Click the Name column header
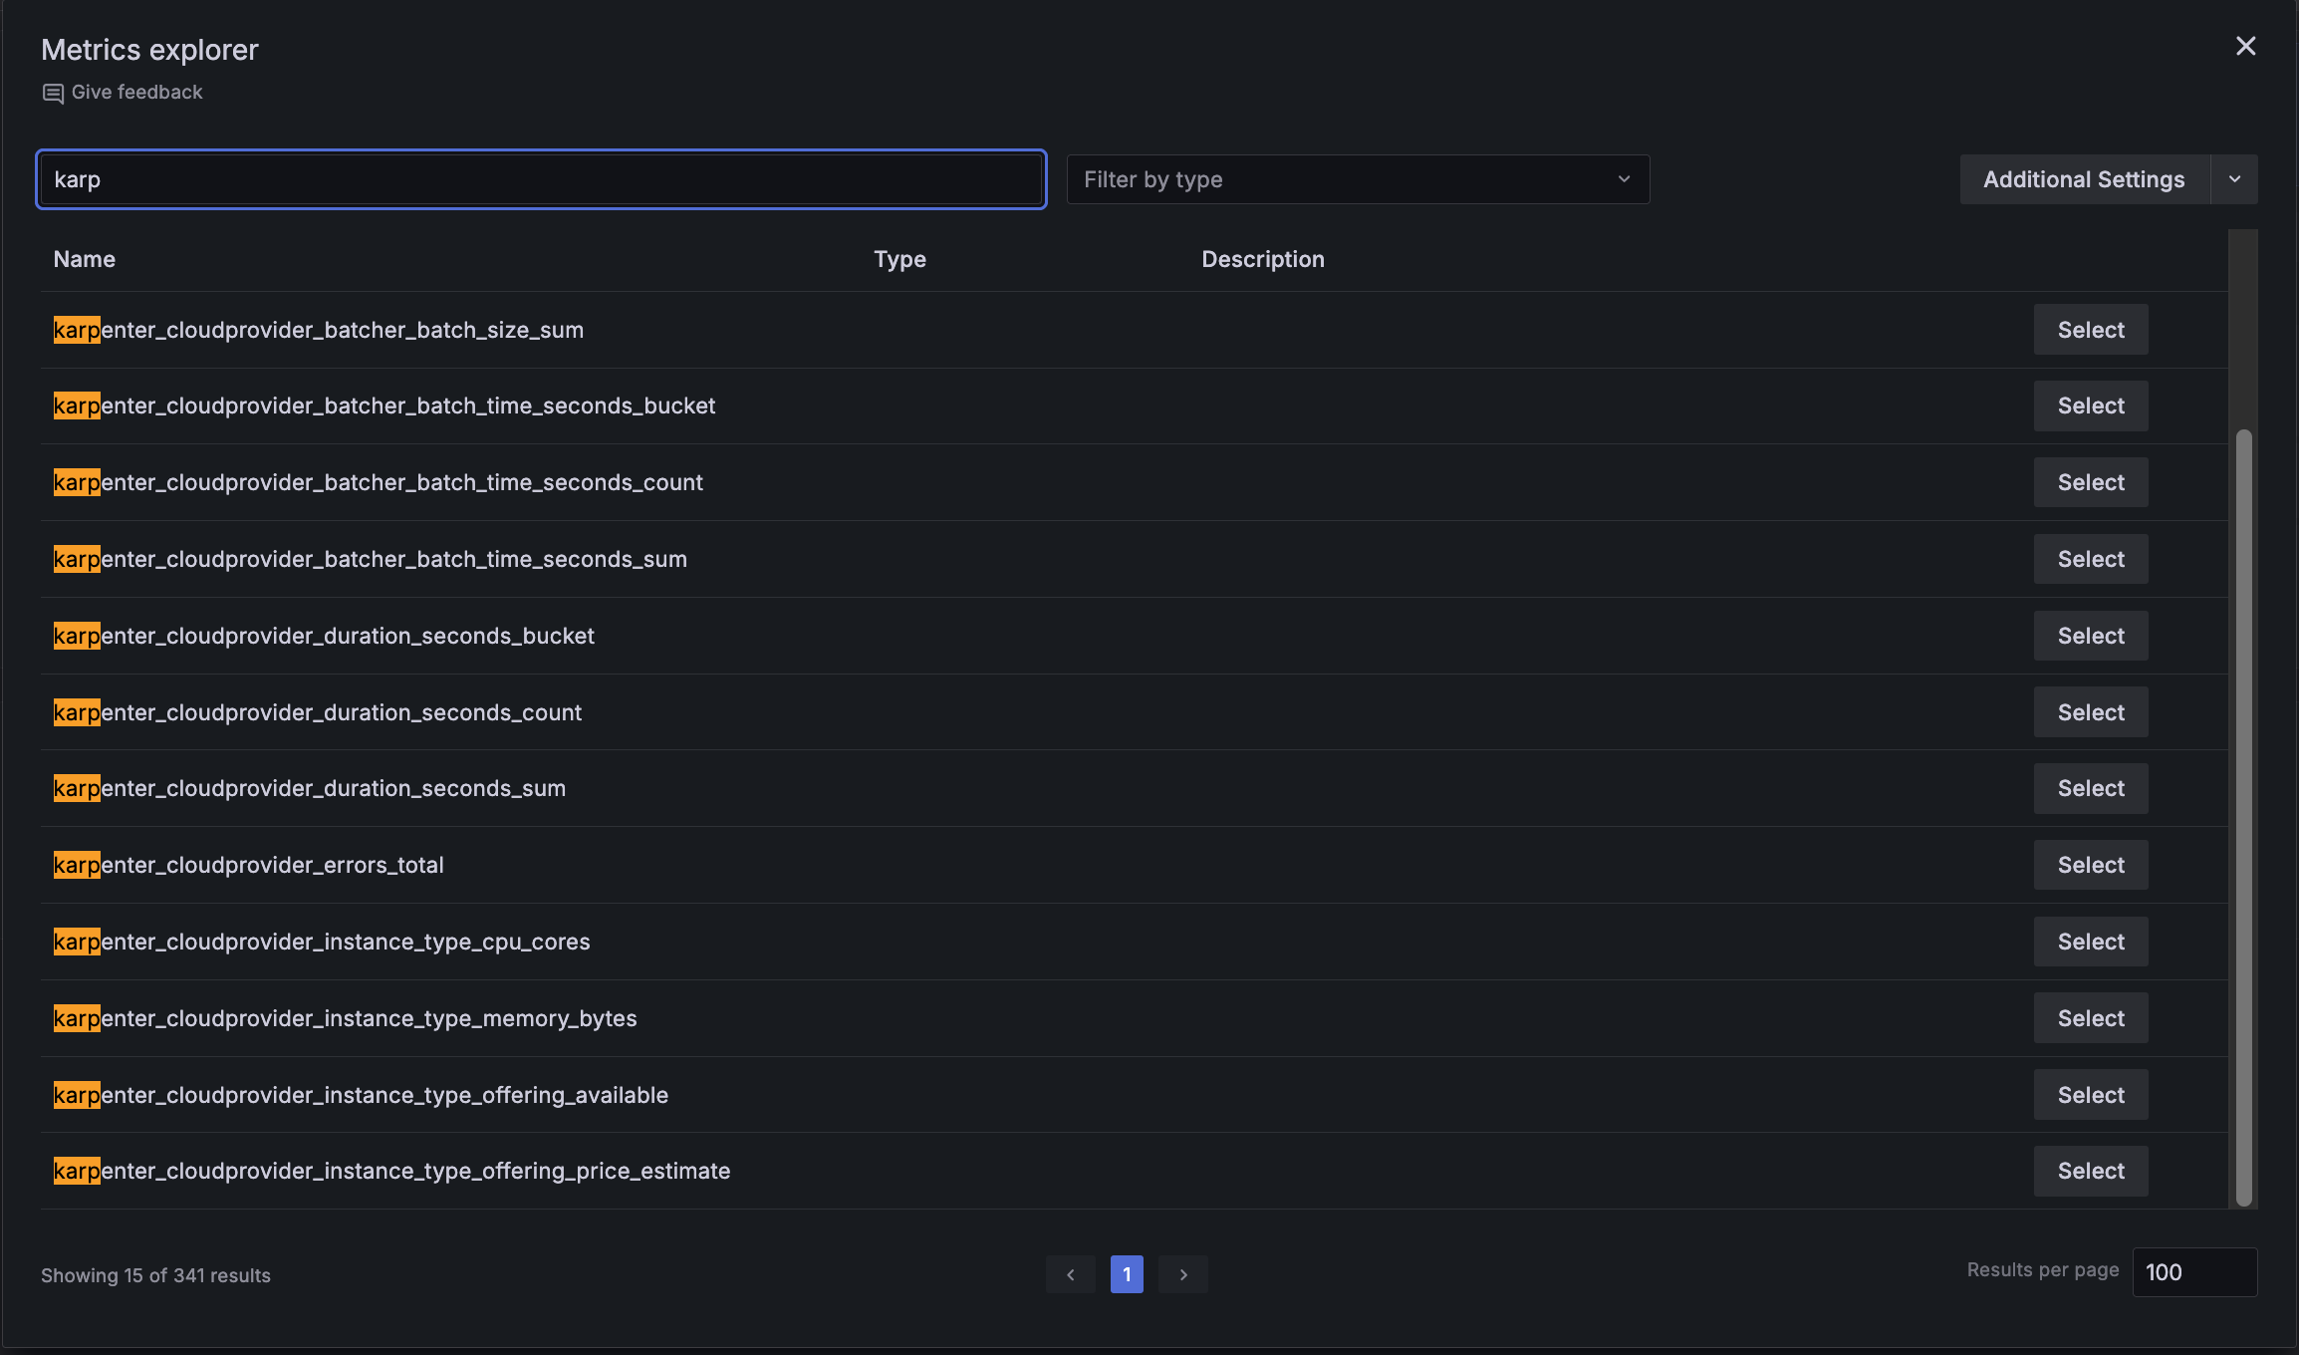 click(85, 259)
